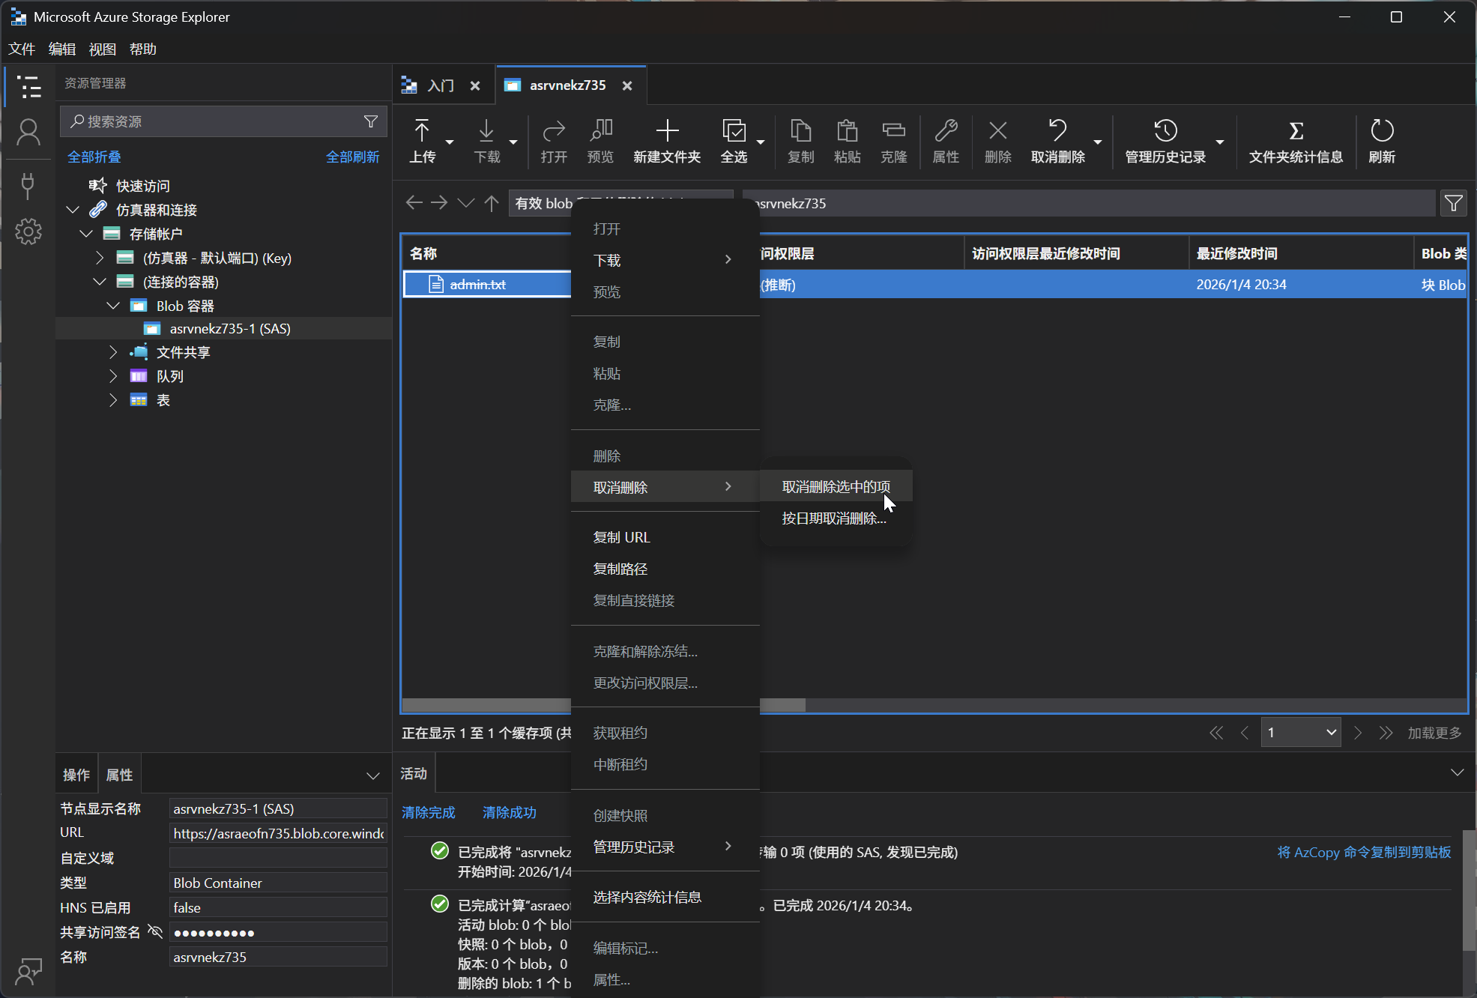
Task: Click the Manage History (管理历史记录) icon
Action: (1165, 132)
